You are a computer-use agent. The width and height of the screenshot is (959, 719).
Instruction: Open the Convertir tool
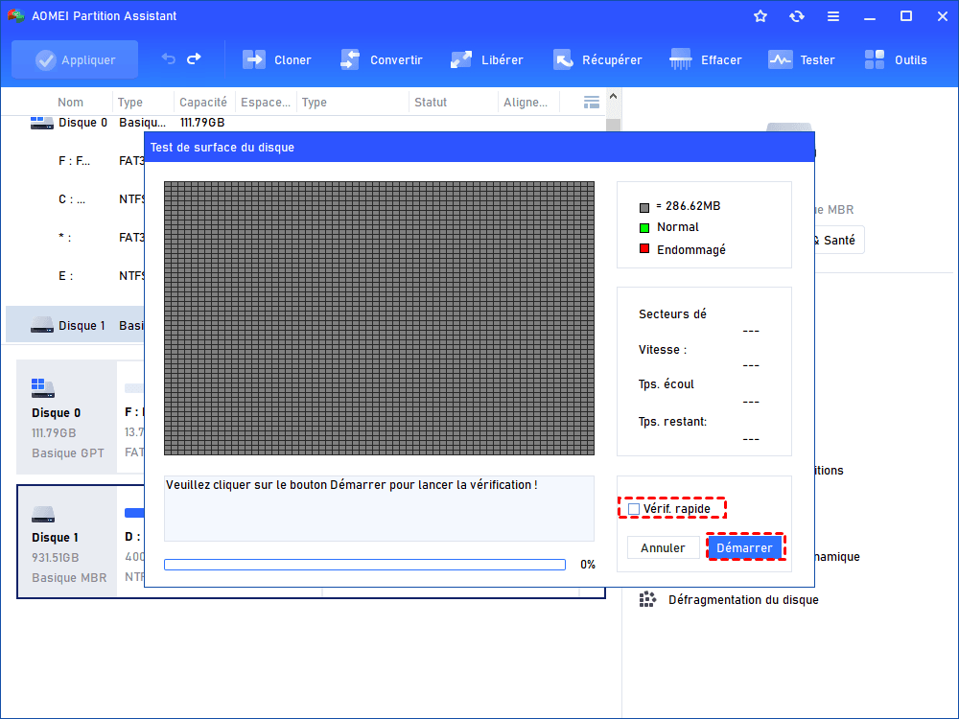350,59
